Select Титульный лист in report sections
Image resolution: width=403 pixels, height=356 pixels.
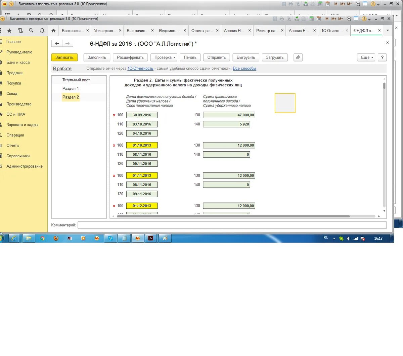tap(76, 80)
